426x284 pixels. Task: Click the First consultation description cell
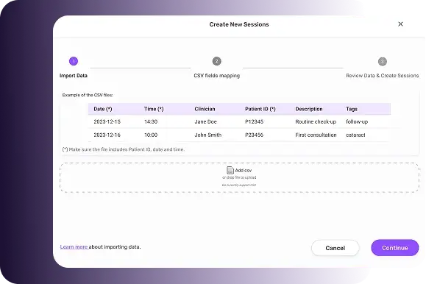[x=316, y=135]
